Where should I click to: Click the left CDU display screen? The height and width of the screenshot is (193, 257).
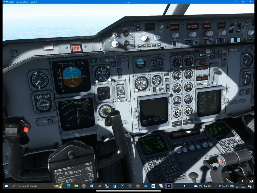[x=153, y=144]
